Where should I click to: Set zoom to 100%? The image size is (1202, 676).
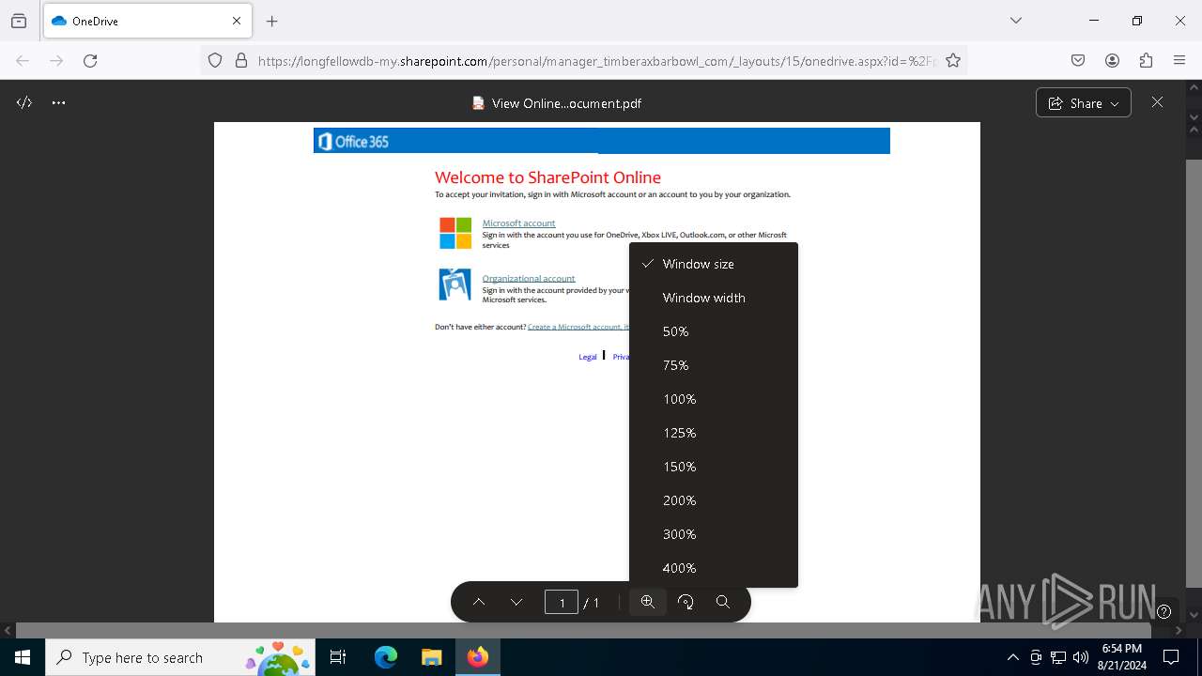(714, 399)
